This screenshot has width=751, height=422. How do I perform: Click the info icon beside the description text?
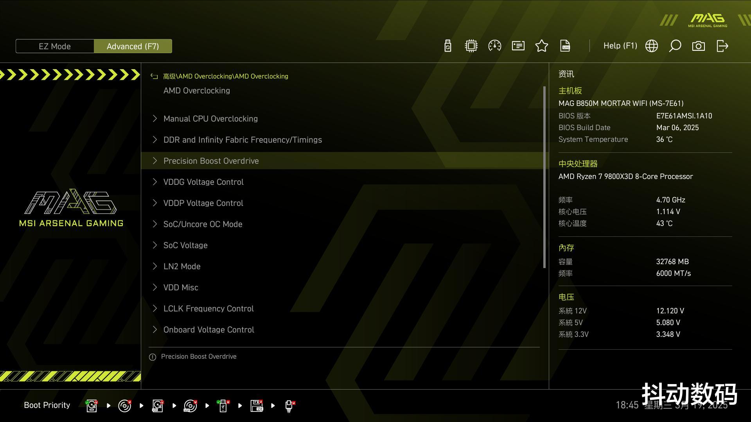coord(153,357)
